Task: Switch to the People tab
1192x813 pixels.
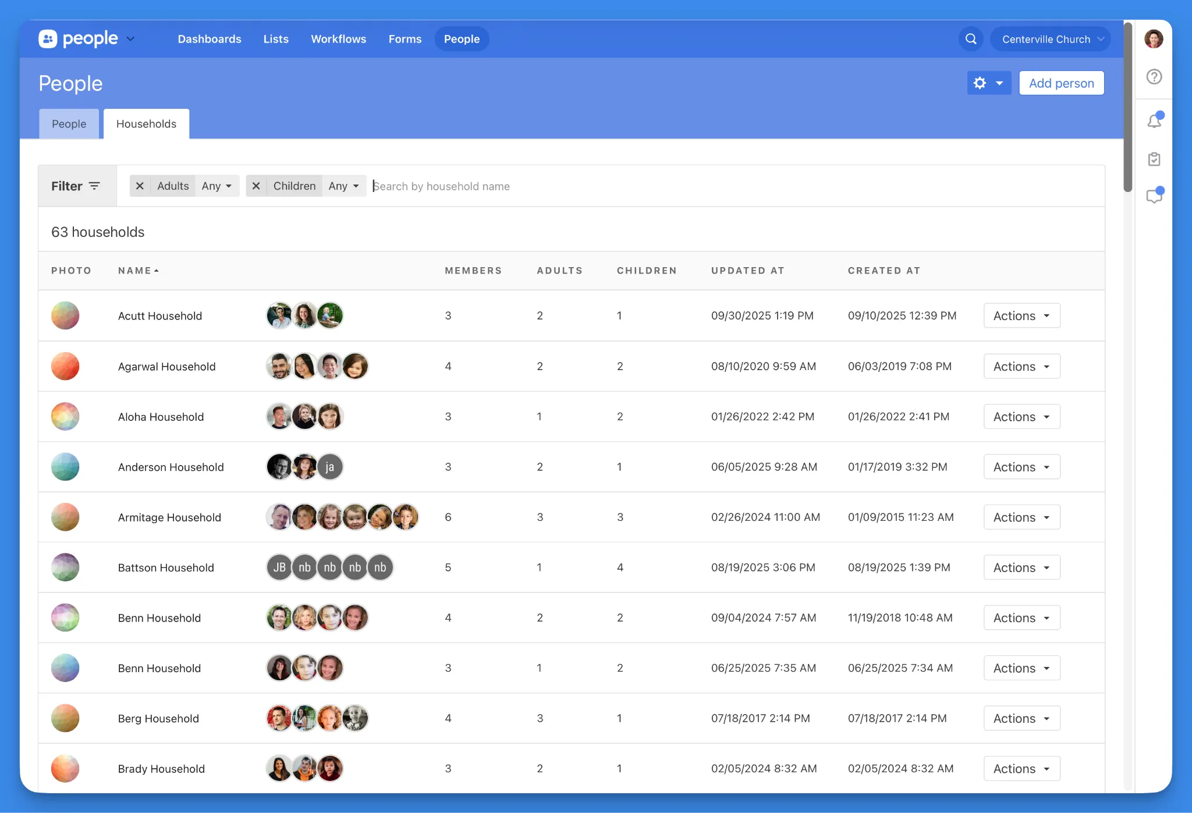Action: click(x=69, y=124)
